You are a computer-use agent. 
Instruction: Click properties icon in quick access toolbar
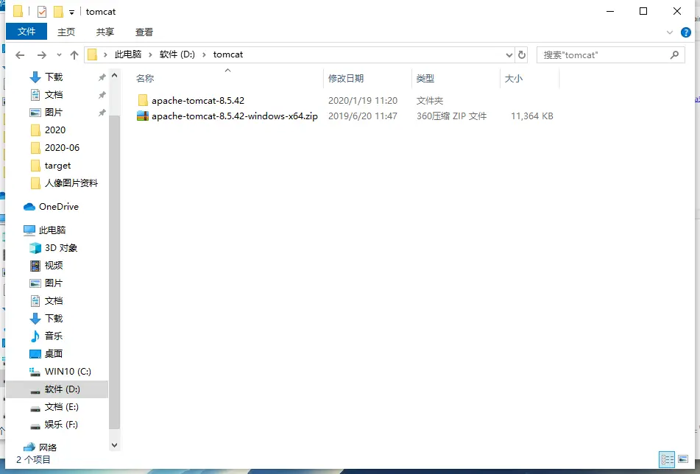coord(42,12)
